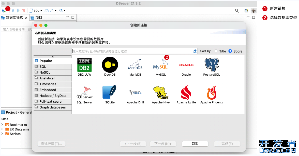The height and width of the screenshot is (156, 299).
Task: Click the new connection plug icon
Action: click(4, 11)
